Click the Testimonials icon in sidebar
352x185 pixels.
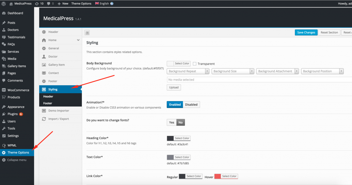tap(4, 37)
